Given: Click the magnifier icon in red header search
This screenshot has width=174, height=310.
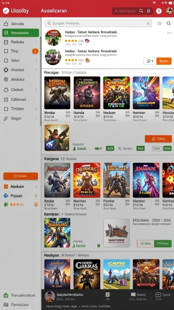Looking at the screenshot, I should (141, 11).
